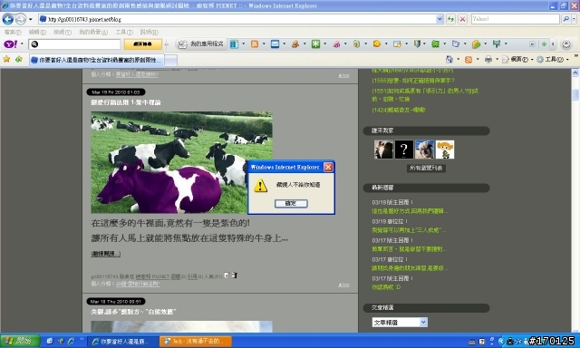Click the purple cow blog post image
This screenshot has width=580, height=348.
181,162
